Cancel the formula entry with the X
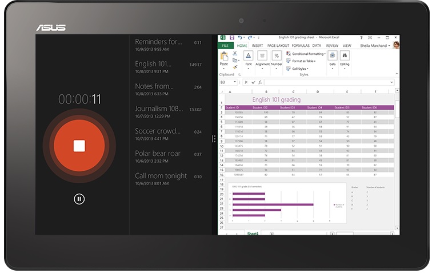This screenshot has width=432, height=273. point(246,82)
